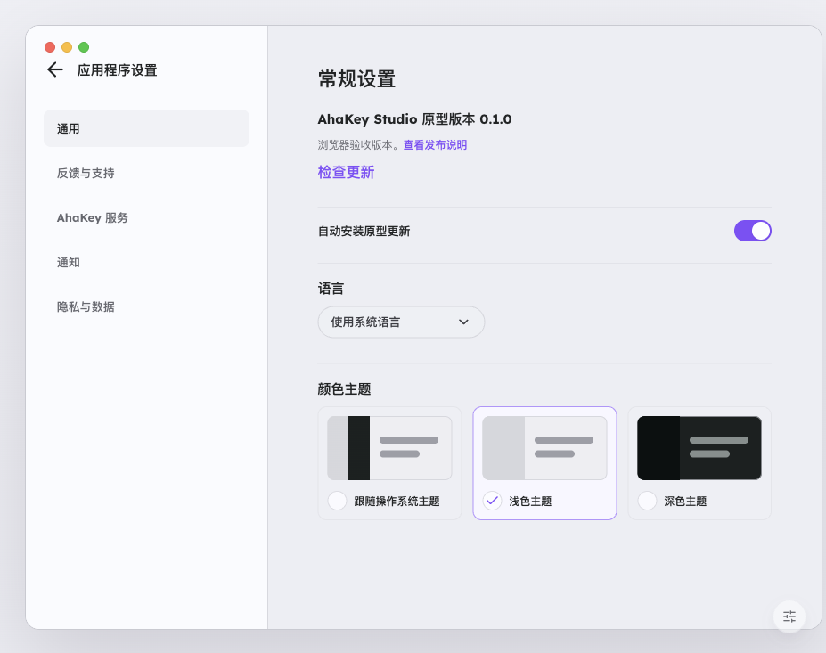
Task: Select the 跟随操作系统主题 radio button
Action: [337, 501]
